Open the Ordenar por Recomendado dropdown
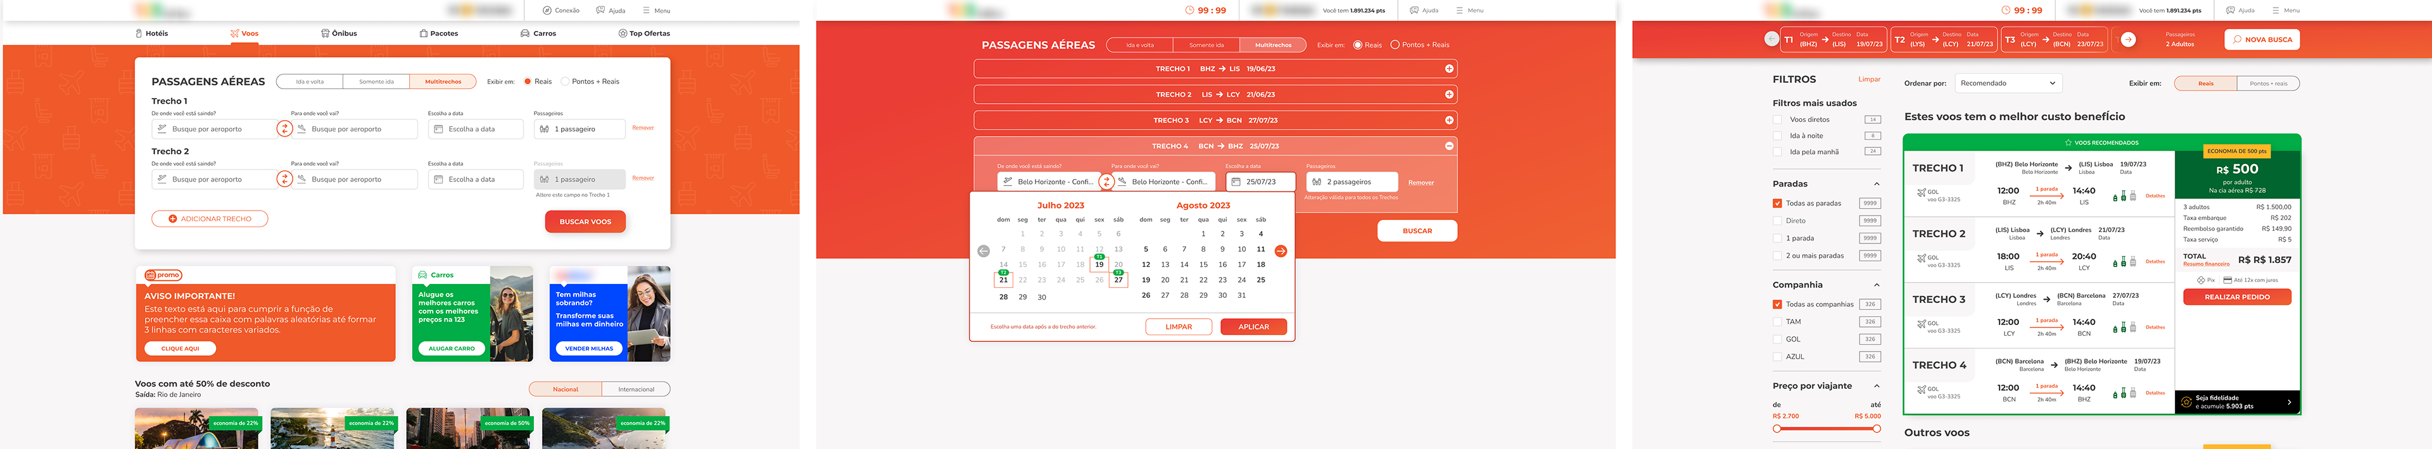 tap(2008, 83)
